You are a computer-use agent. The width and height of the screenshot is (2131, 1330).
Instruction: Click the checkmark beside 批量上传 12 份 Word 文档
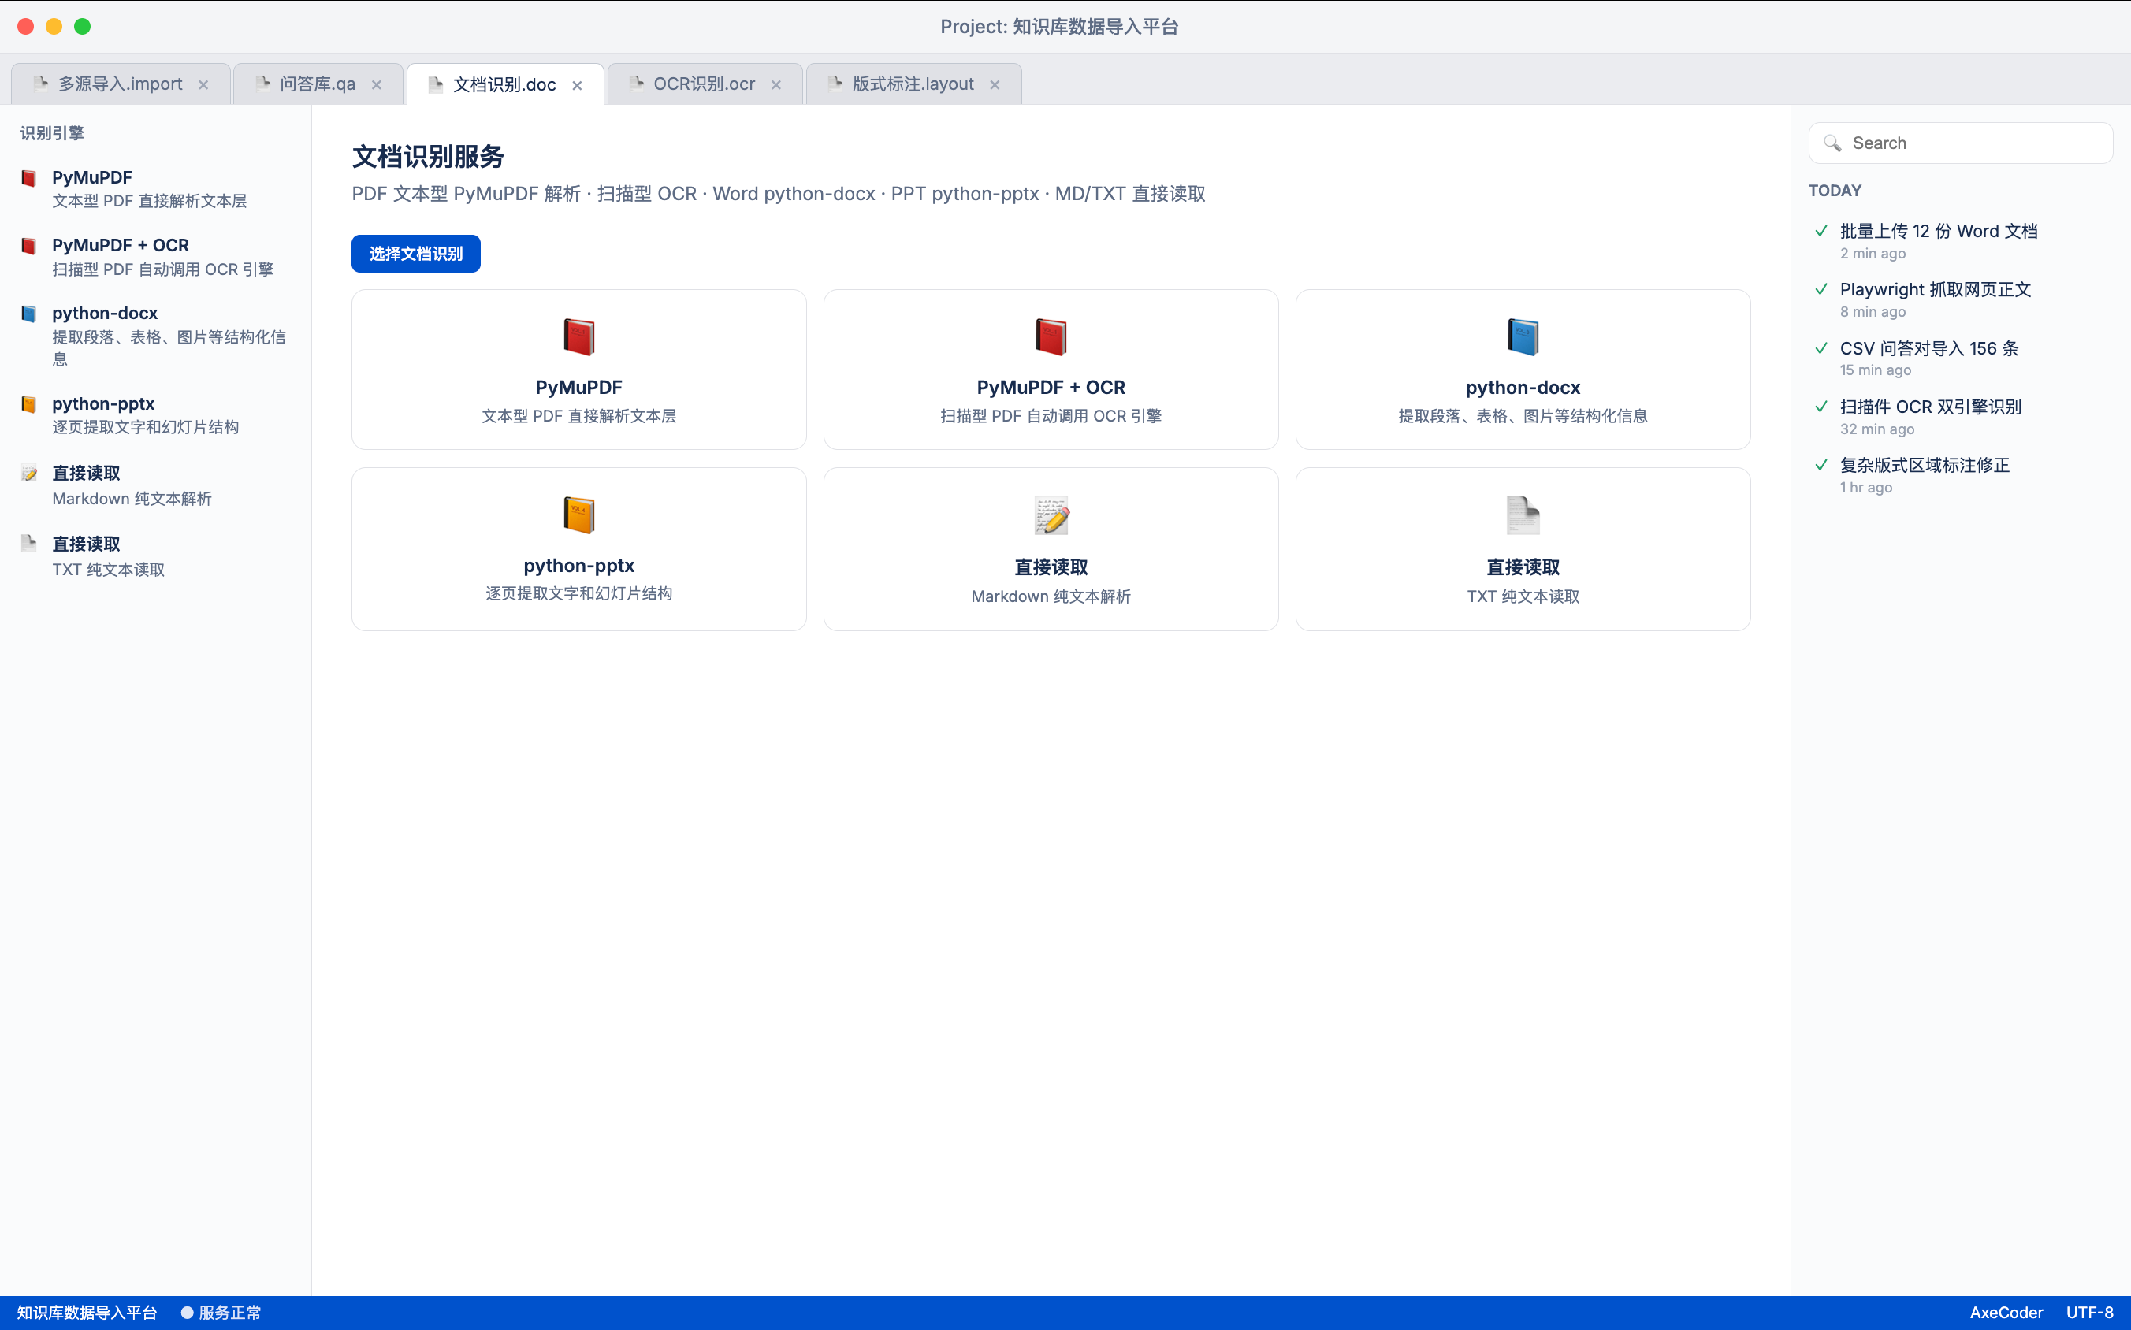click(x=1821, y=230)
